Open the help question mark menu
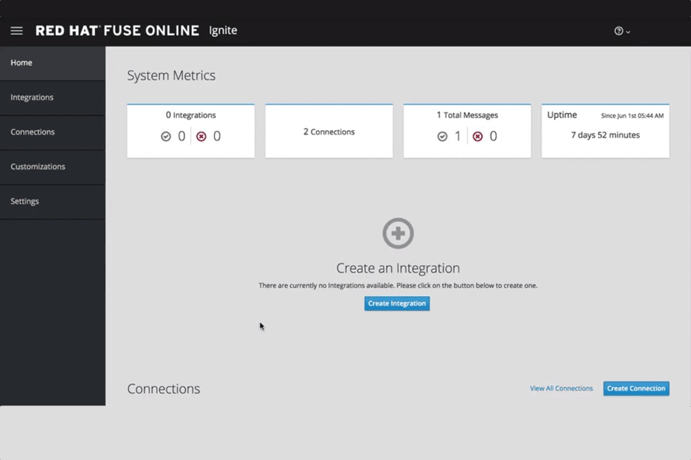Image resolution: width=691 pixels, height=460 pixels. click(x=621, y=31)
